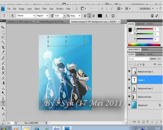Select the Healing Brush tool
The image size is (163, 130).
3,58
